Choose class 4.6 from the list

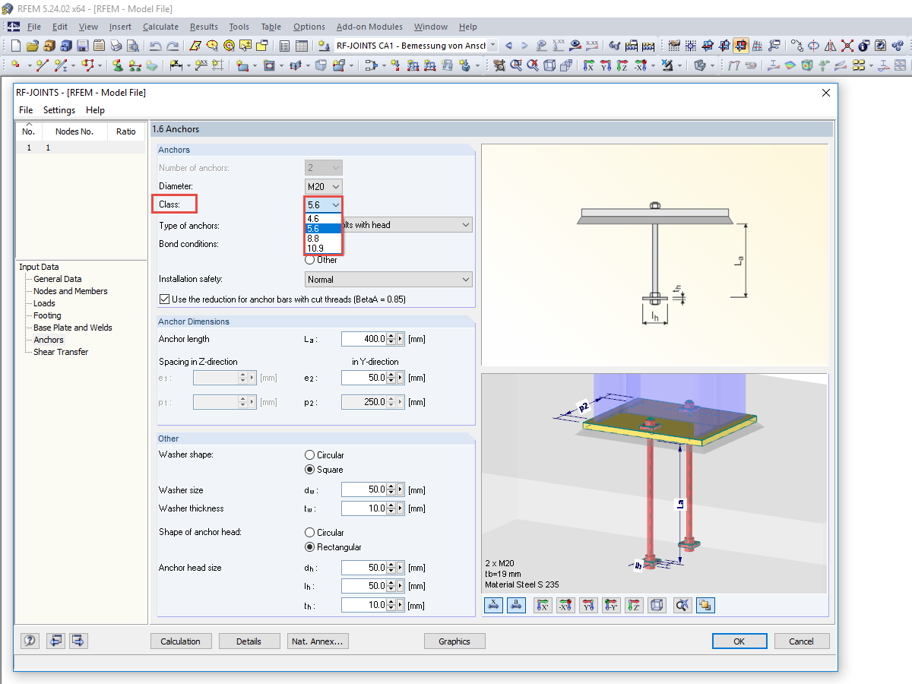pyautogui.click(x=324, y=218)
